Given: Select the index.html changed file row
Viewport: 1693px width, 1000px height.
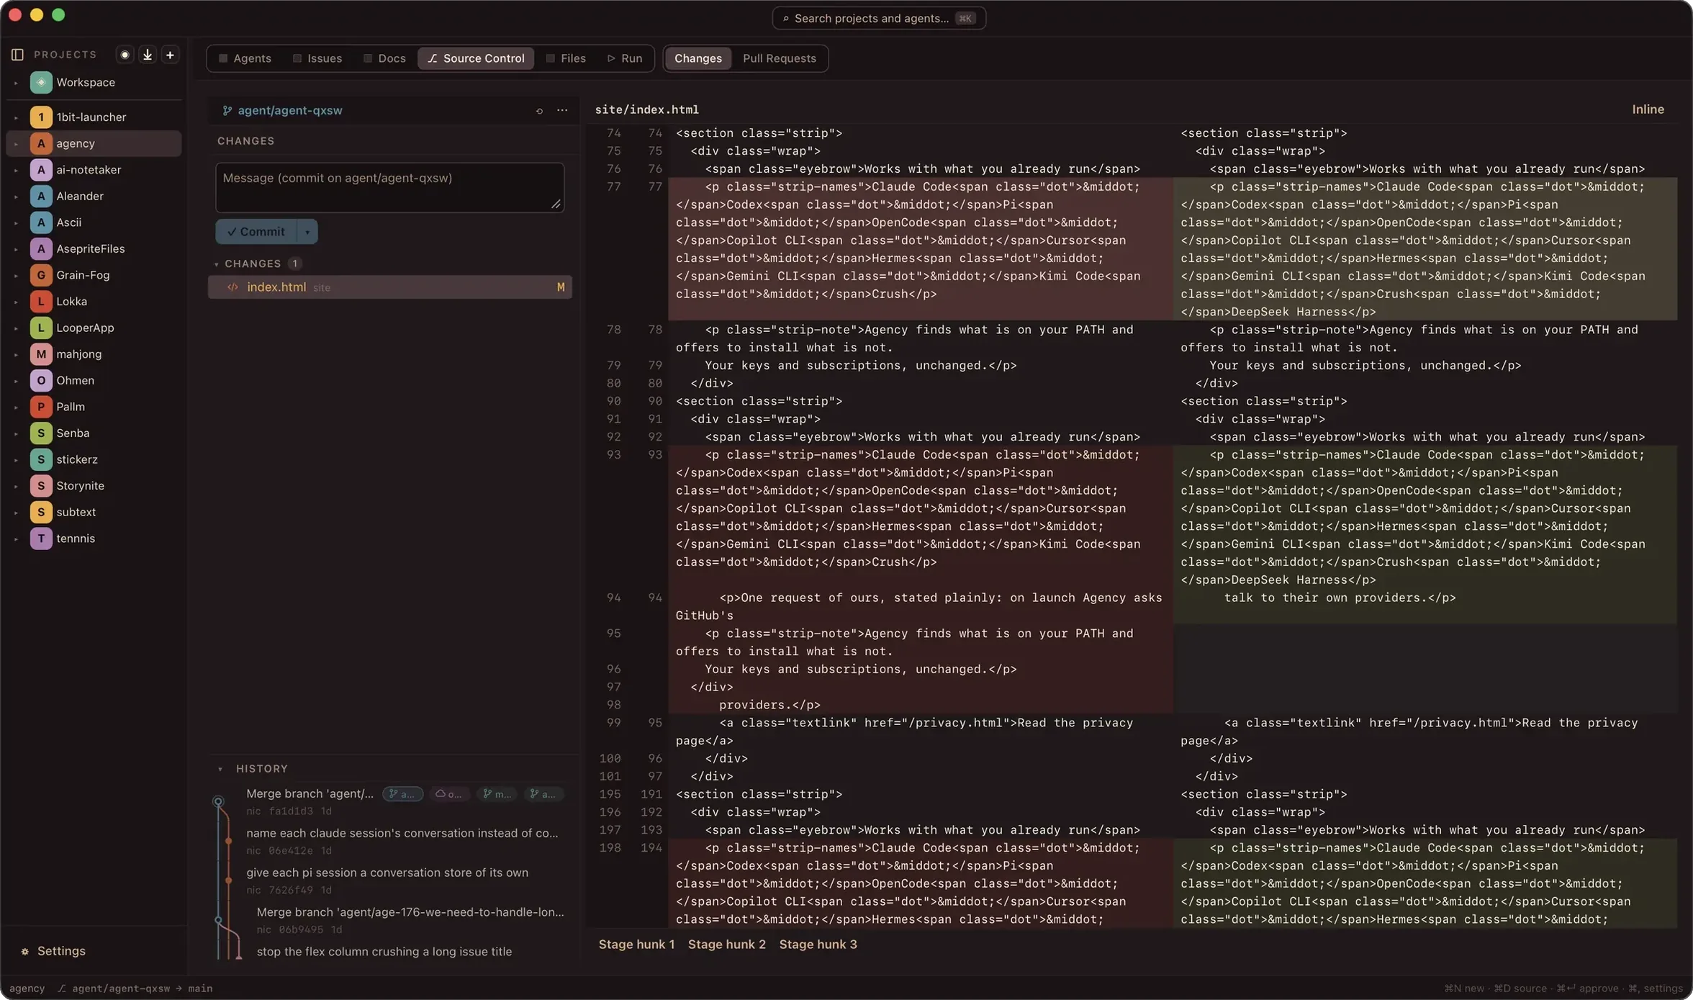Looking at the screenshot, I should coord(389,287).
